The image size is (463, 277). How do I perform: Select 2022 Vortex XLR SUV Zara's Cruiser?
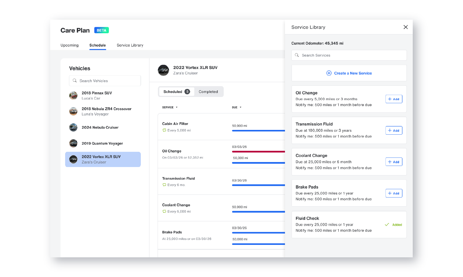click(x=103, y=159)
